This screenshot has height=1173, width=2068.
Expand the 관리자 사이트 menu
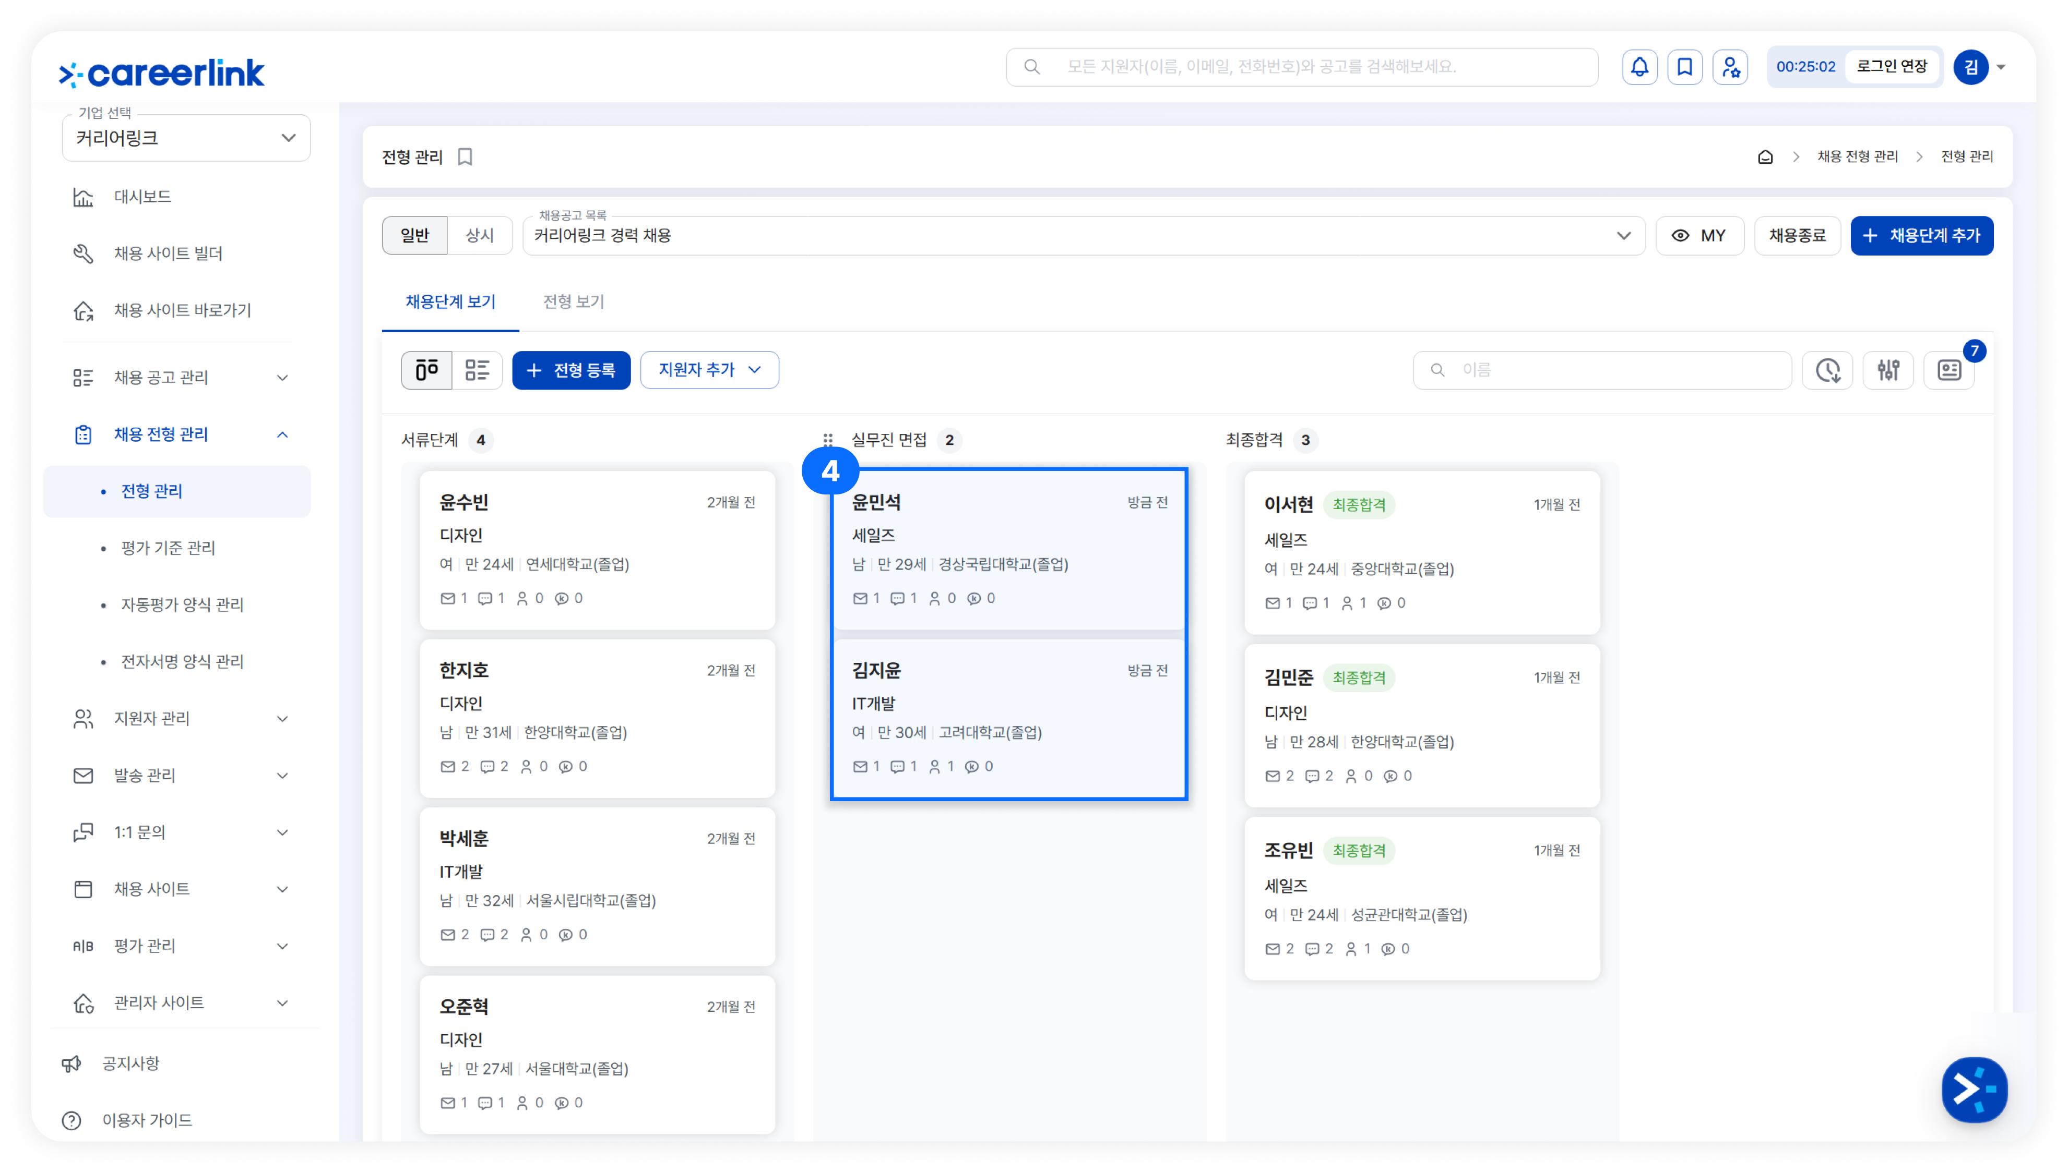point(282,1003)
